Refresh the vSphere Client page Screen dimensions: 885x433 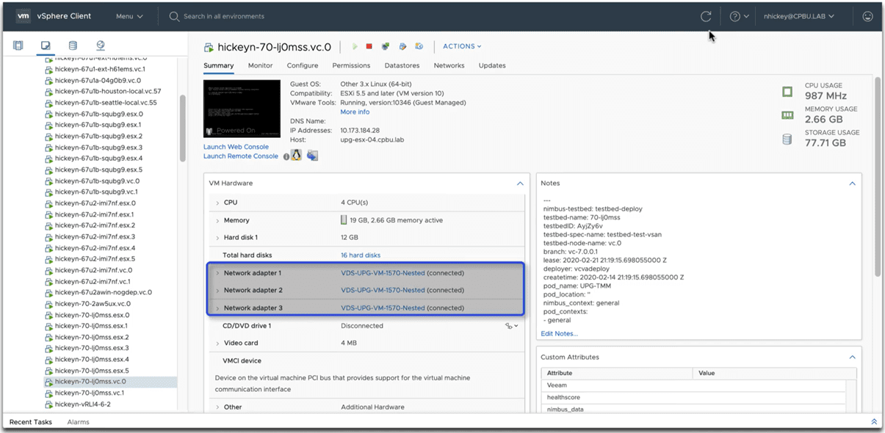[x=706, y=16]
